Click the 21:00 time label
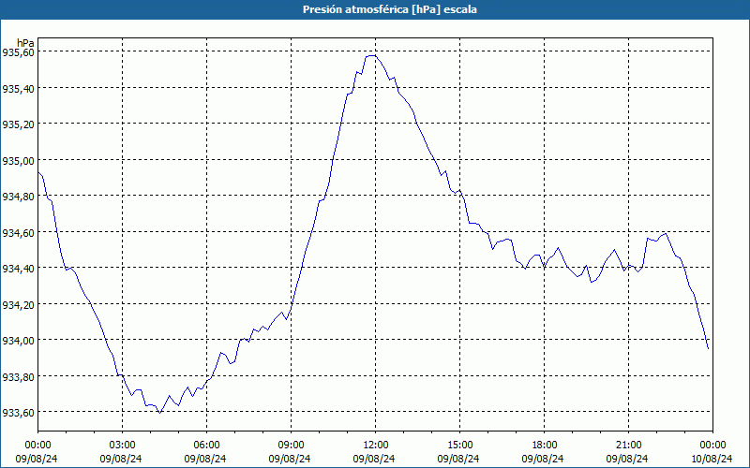 [x=628, y=446]
